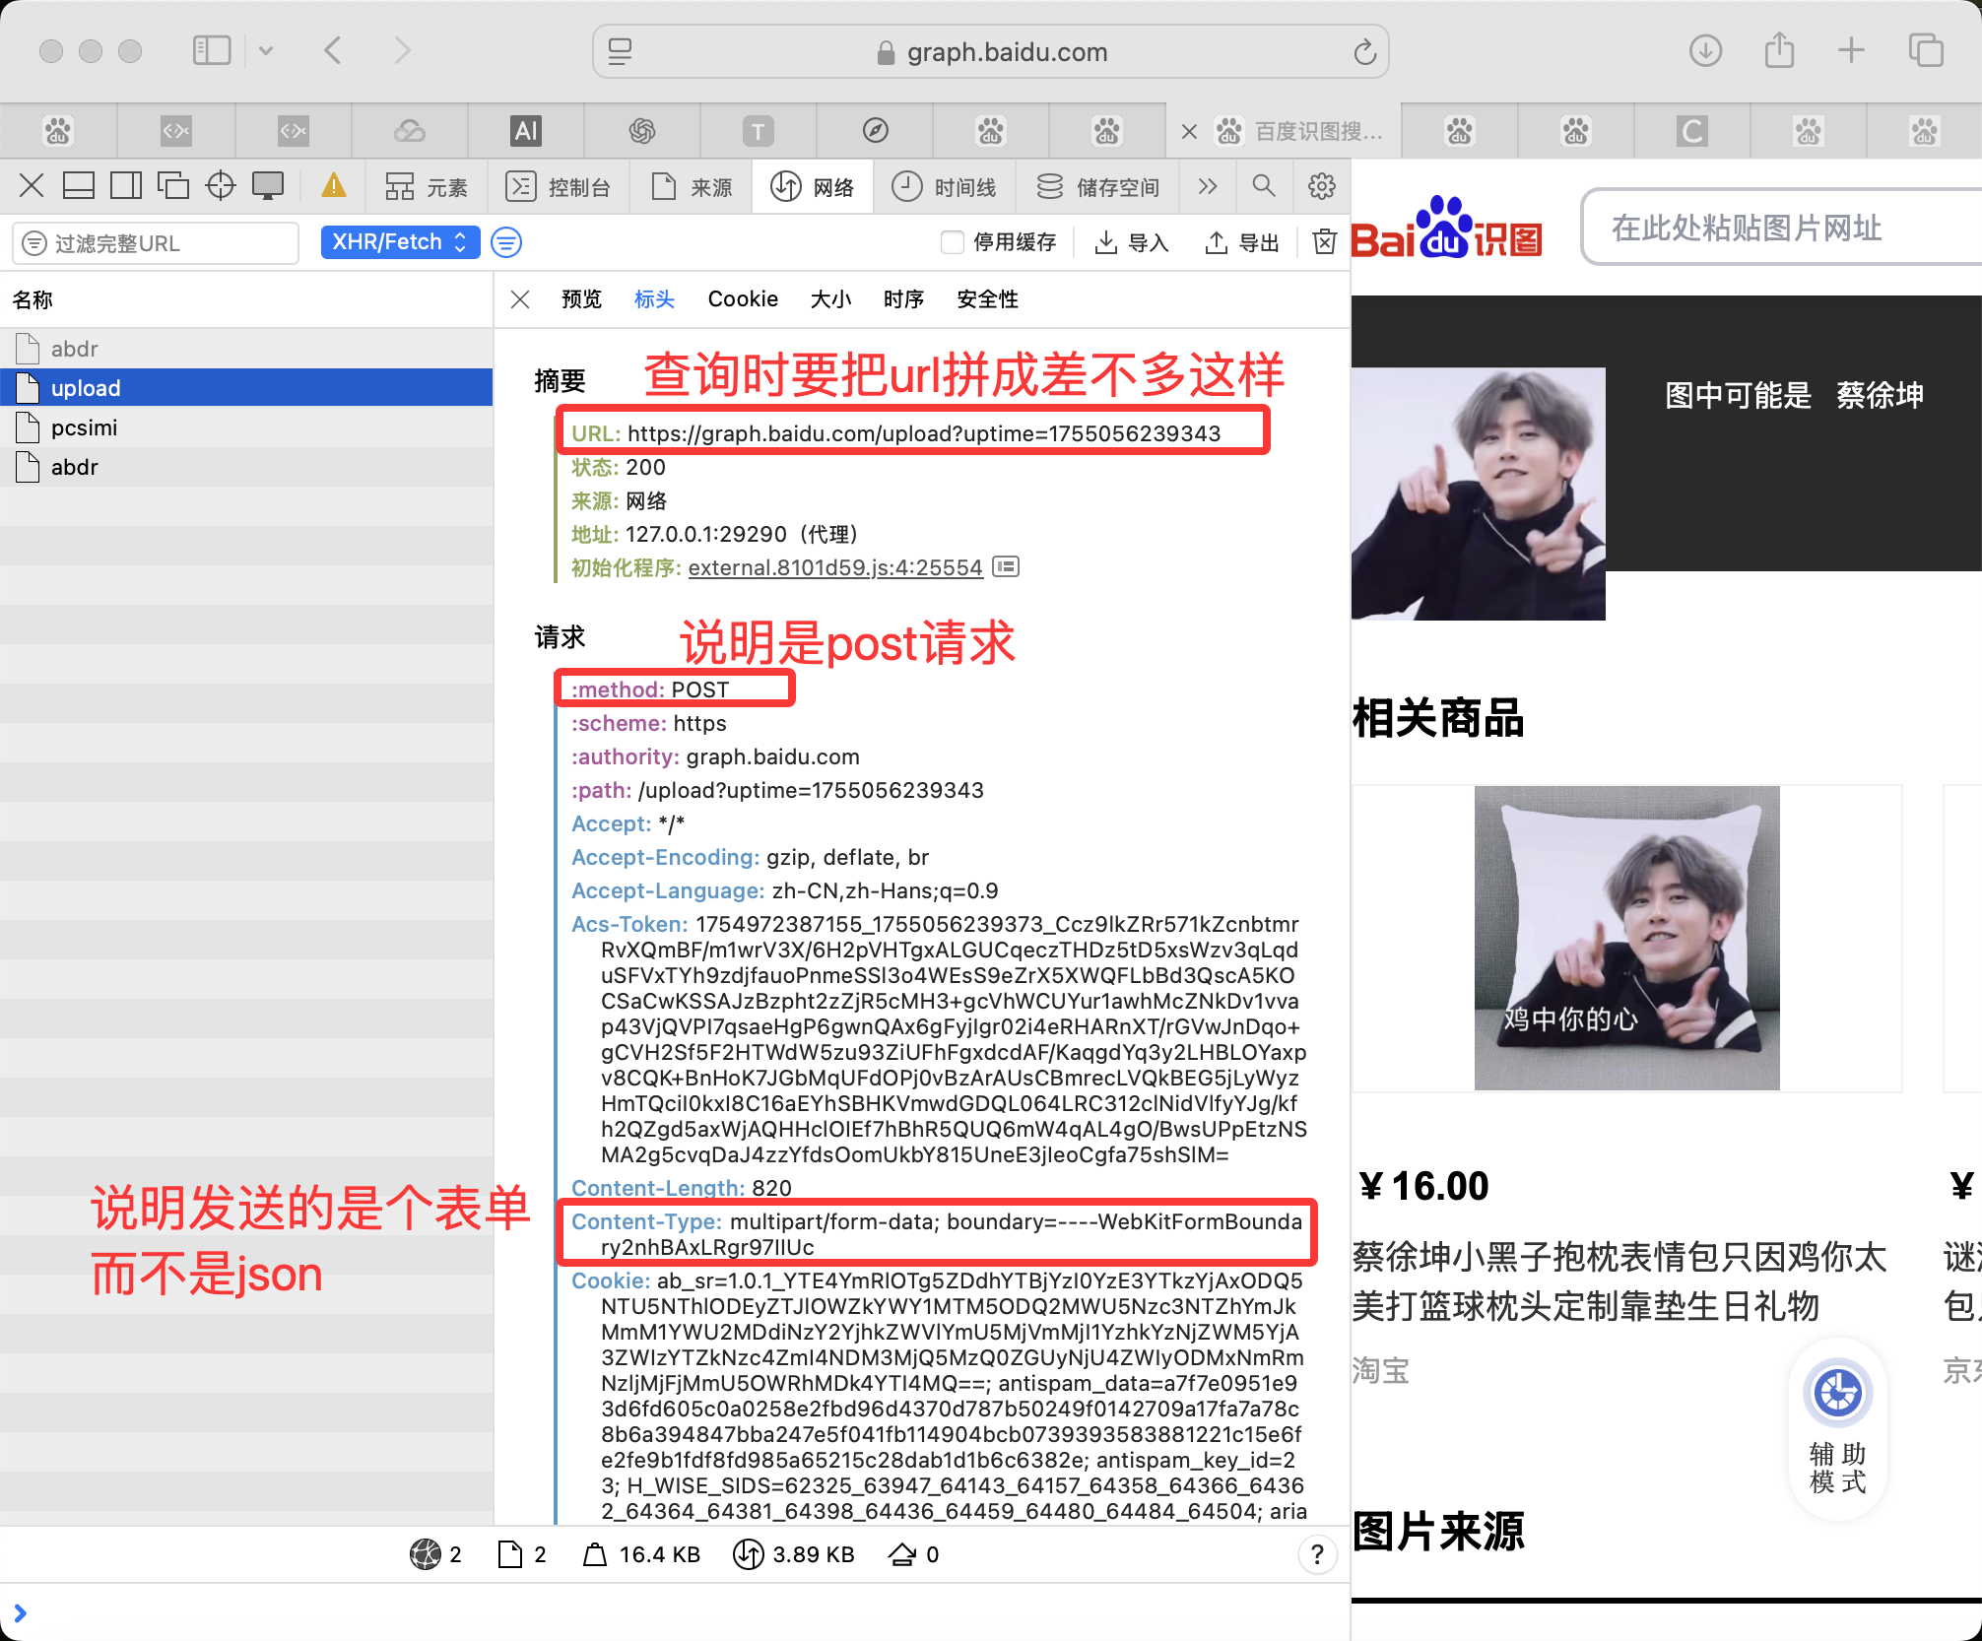Open the 时间线 (Timelines) tab

[944, 187]
